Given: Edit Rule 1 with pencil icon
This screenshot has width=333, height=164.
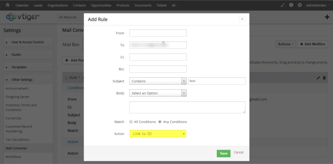Looking at the screenshot, I should tap(318, 78).
